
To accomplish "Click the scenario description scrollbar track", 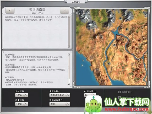I will coord(69,32).
